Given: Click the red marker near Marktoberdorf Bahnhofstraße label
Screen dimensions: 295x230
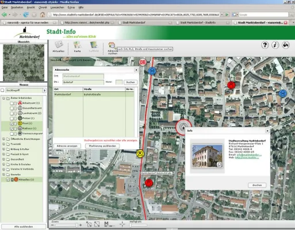Looking at the screenshot, I should (x=149, y=183).
